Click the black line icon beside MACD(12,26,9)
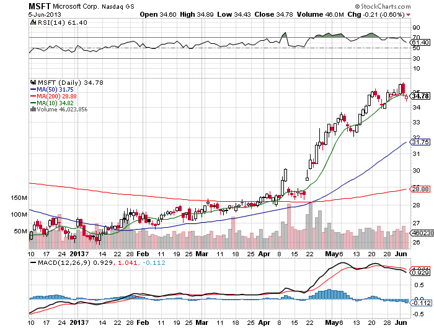Screen dimensions: 434x328 coord(33,262)
